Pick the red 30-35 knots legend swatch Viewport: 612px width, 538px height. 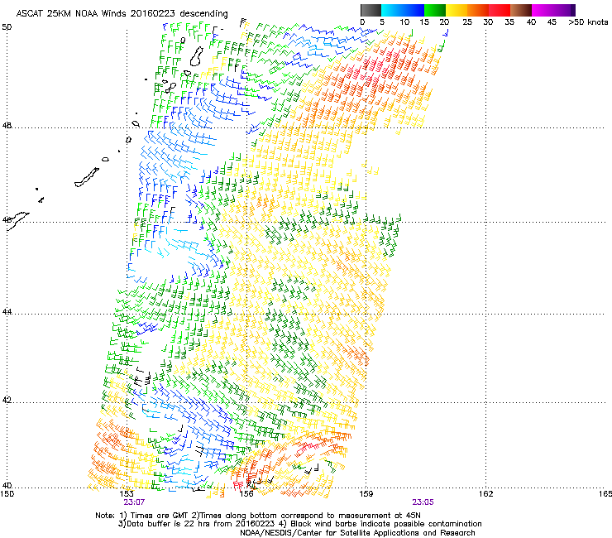[x=500, y=10]
